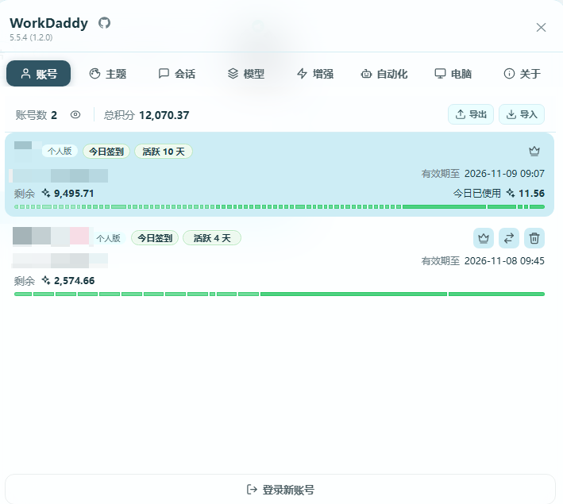Click usage bar of 9,495.71 account

[x=280, y=207]
